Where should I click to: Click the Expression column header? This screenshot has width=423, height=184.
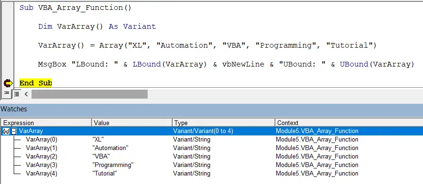[x=46, y=123]
